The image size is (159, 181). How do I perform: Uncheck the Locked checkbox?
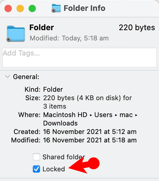[x=36, y=169]
